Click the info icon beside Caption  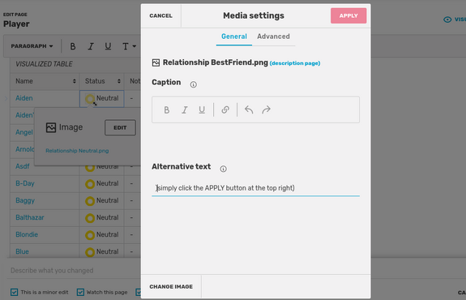[x=193, y=85]
